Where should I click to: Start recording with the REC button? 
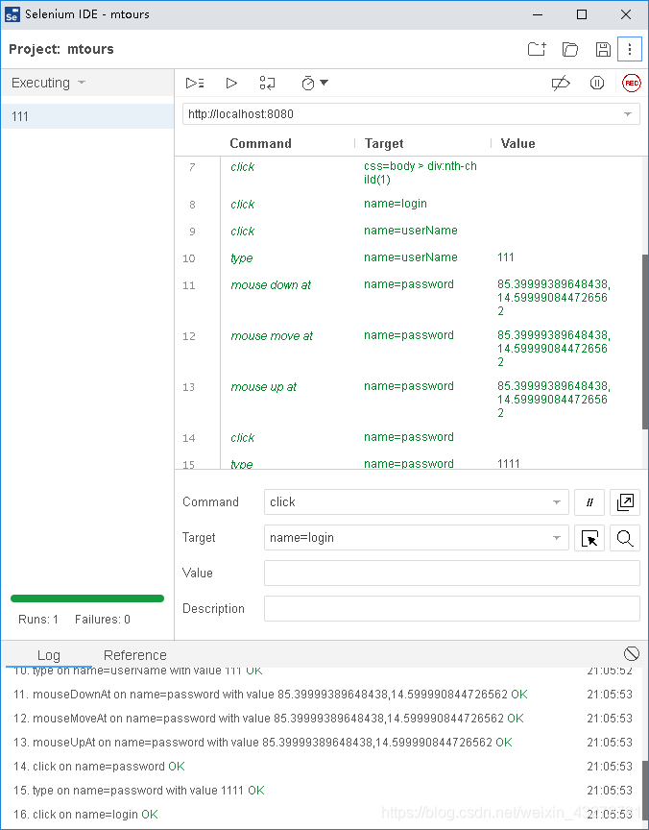pos(632,84)
